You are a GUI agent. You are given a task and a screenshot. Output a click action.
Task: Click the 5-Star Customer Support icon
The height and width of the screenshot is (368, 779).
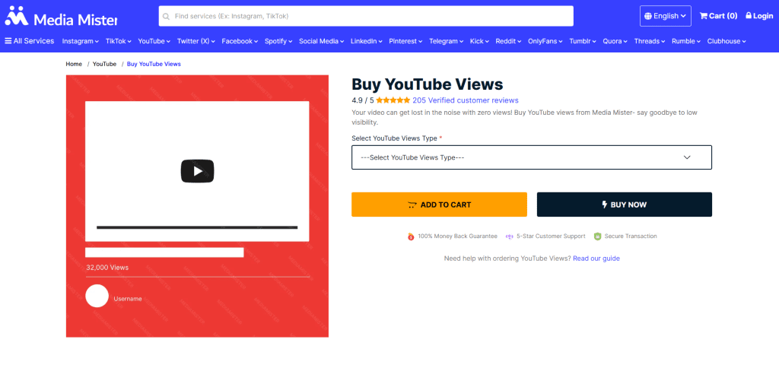[509, 236]
